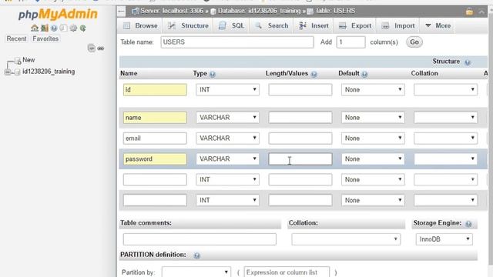Click the orange lock icon at top right
The height and width of the screenshot is (277, 493).
click(x=469, y=12)
